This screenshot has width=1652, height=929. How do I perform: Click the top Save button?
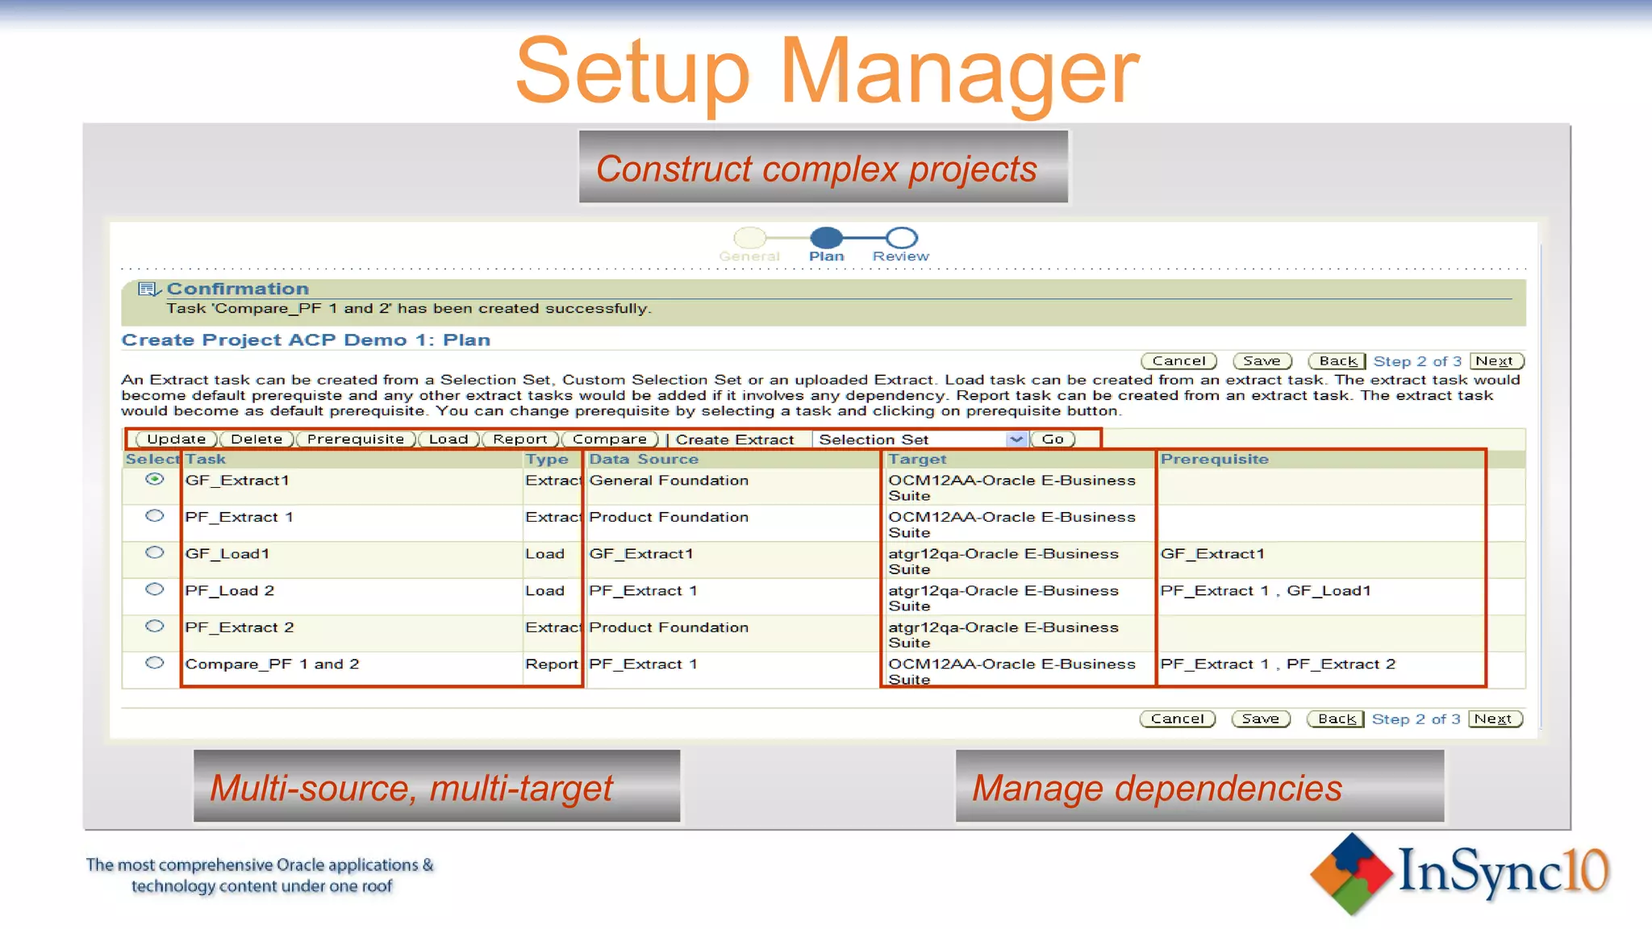click(1262, 361)
